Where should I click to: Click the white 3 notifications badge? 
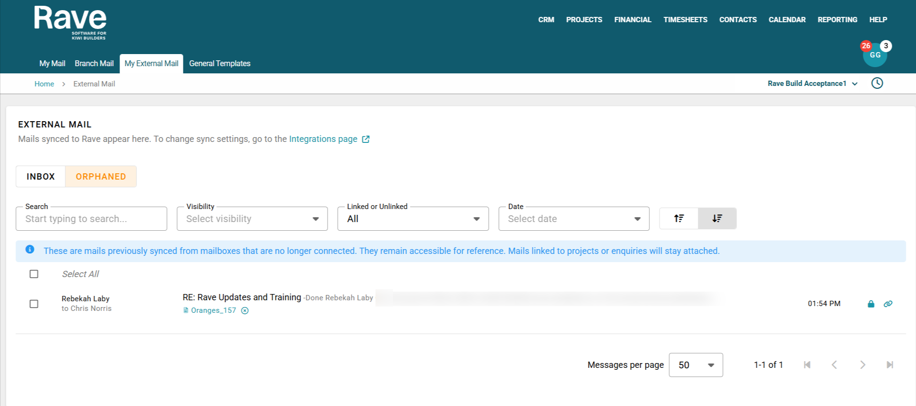(x=886, y=46)
